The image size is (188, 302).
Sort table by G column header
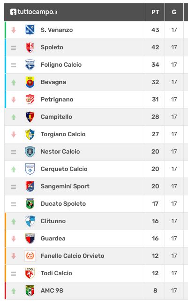[x=174, y=12]
